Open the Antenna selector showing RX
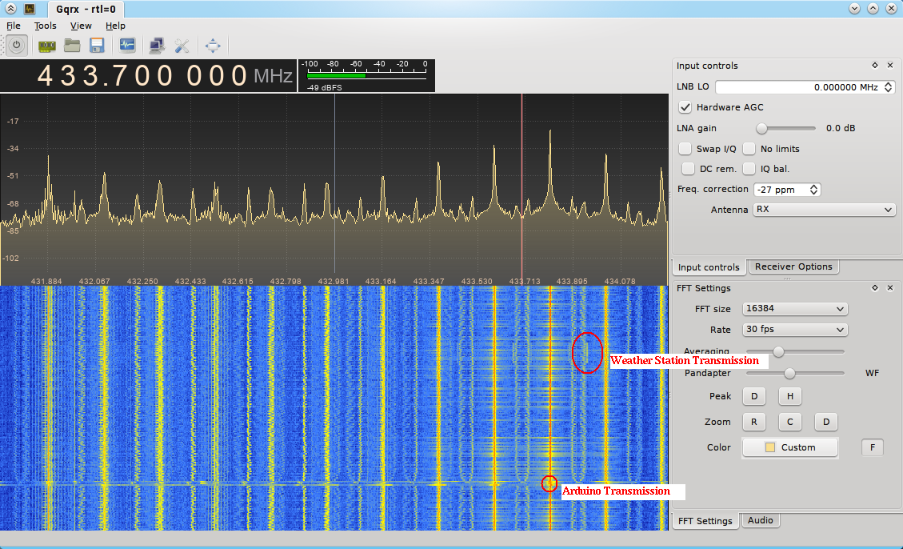Viewport: 903px width, 549px height. click(824, 209)
